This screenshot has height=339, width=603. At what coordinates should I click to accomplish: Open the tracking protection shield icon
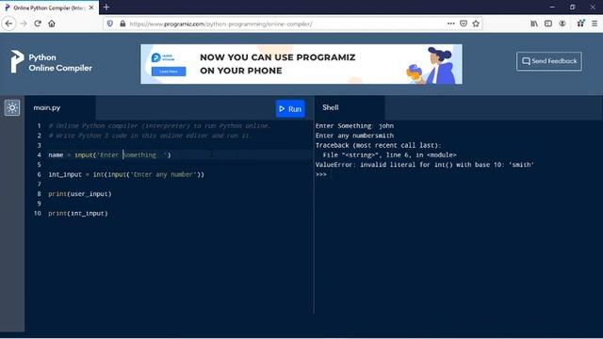coord(110,24)
